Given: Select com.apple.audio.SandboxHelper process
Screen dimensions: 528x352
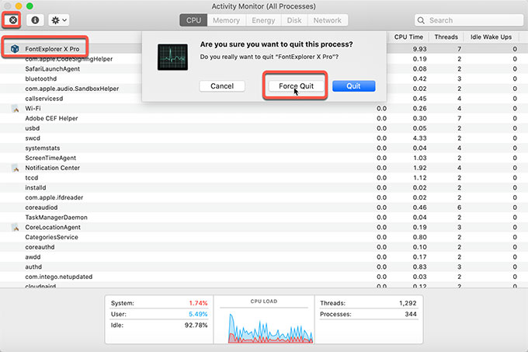Looking at the screenshot, I should 71,89.
